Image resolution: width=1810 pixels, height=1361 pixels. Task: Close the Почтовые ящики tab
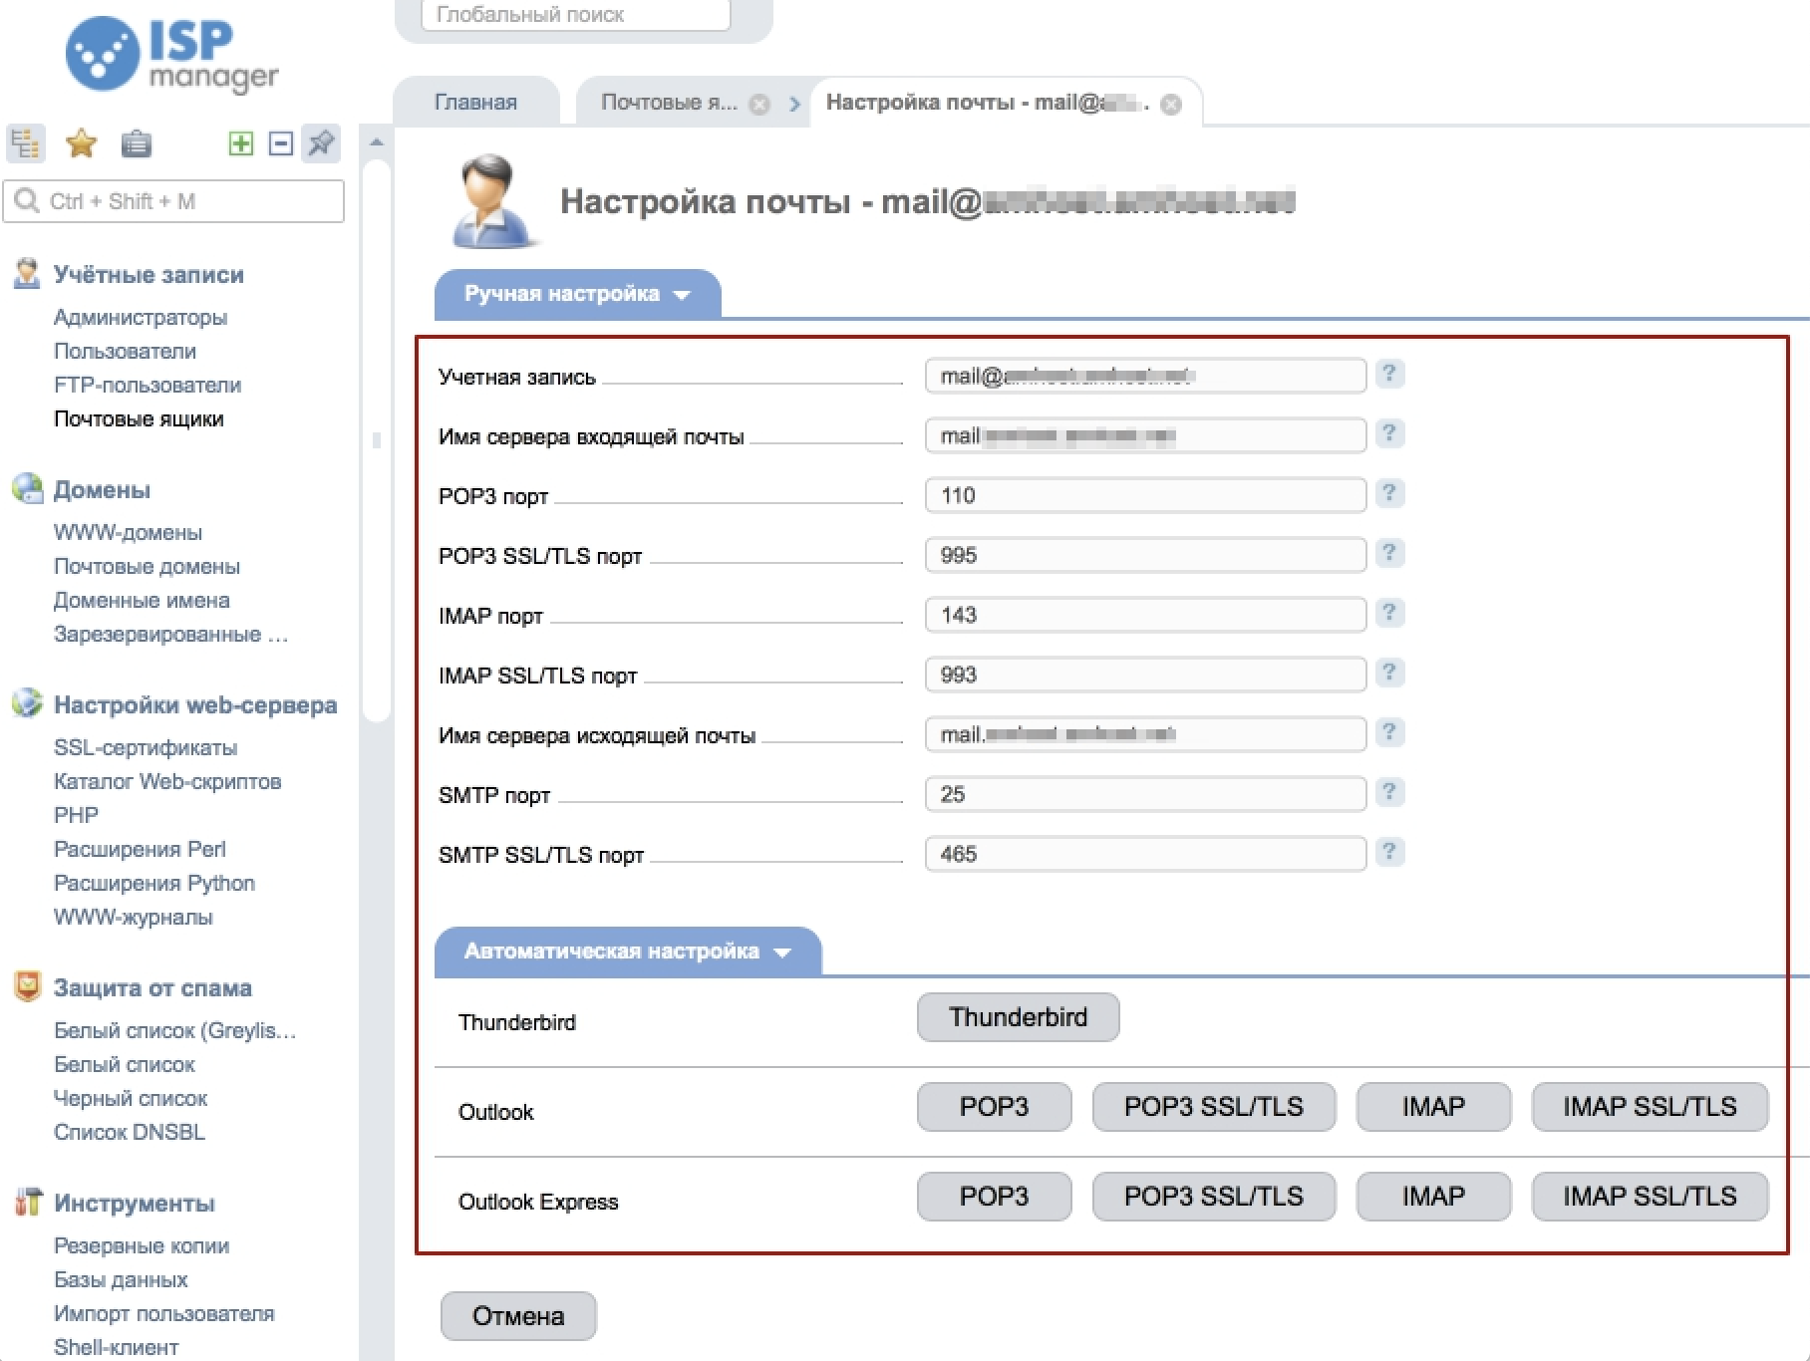(x=759, y=105)
